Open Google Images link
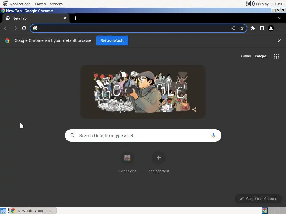Viewport: 286px width, 214px height. point(261,56)
